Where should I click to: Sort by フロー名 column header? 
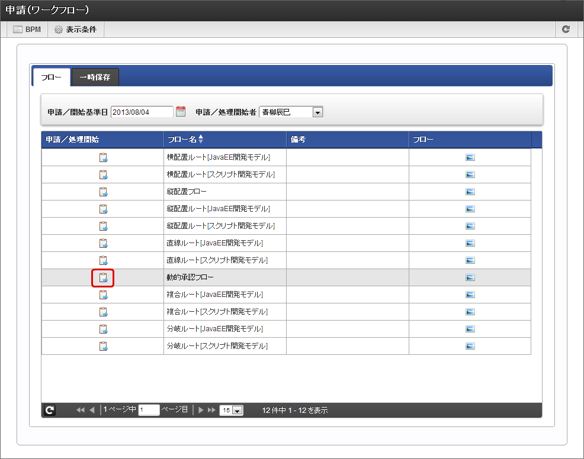pos(185,140)
